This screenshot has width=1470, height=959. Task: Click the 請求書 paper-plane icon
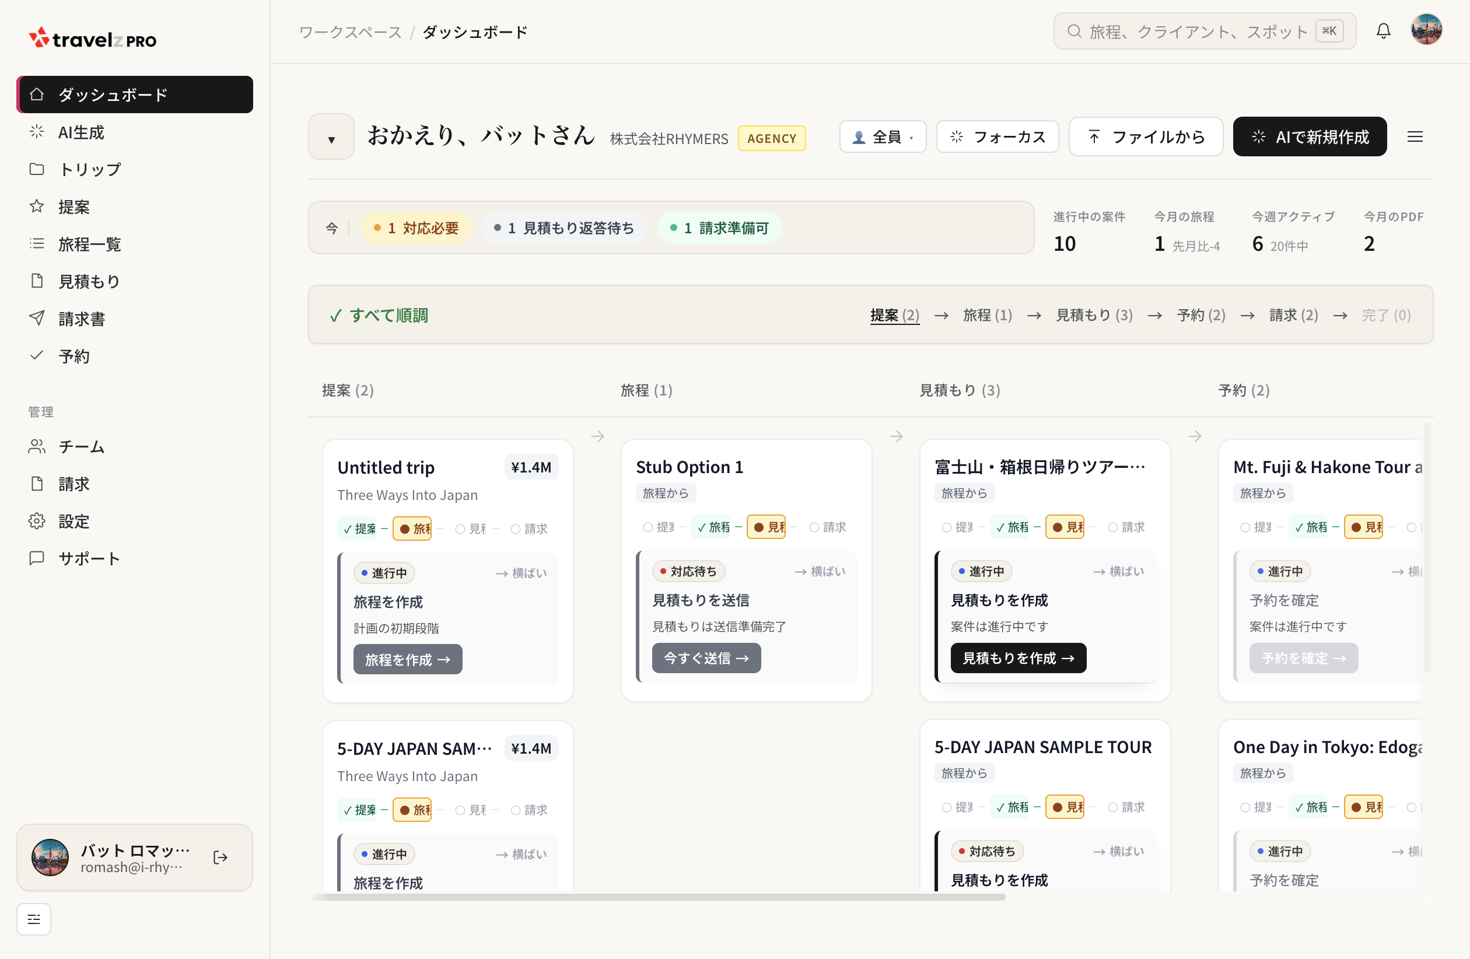pos(37,318)
